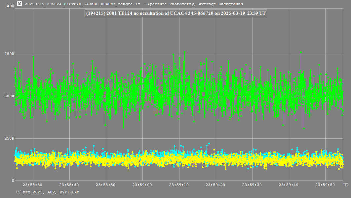Click the 500K y-axis label
Image resolution: width=351 pixels, height=198 pixels.
tap(9, 96)
